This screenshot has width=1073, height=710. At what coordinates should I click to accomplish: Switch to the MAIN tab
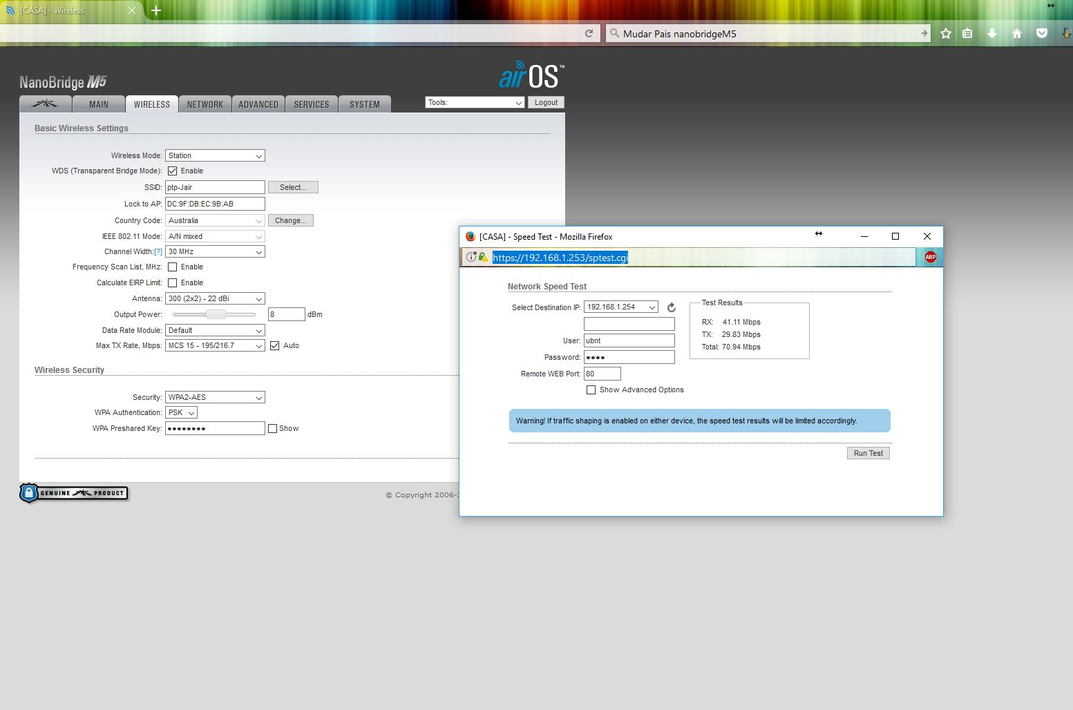(99, 104)
